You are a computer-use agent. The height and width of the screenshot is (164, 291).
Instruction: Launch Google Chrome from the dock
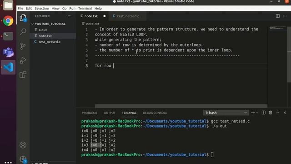(x=8, y=20)
